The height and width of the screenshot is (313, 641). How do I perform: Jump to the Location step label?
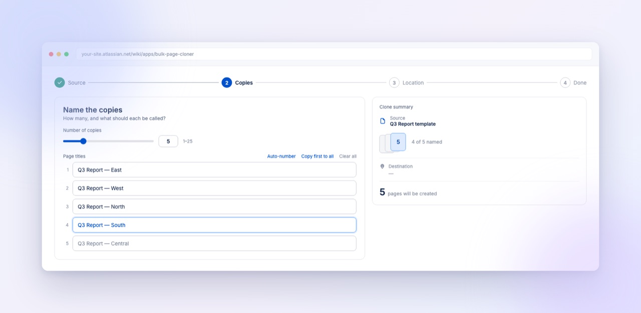pos(413,83)
